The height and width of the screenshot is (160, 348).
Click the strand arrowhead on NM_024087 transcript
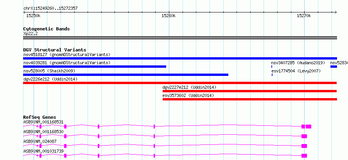pyautogui.click(x=38, y=146)
